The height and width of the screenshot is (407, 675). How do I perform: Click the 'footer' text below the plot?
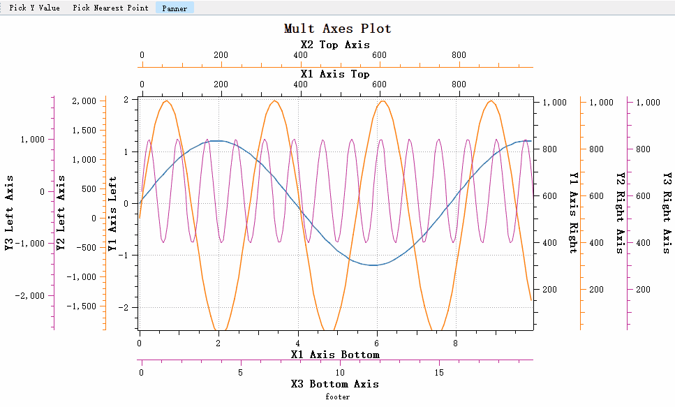tap(337, 397)
